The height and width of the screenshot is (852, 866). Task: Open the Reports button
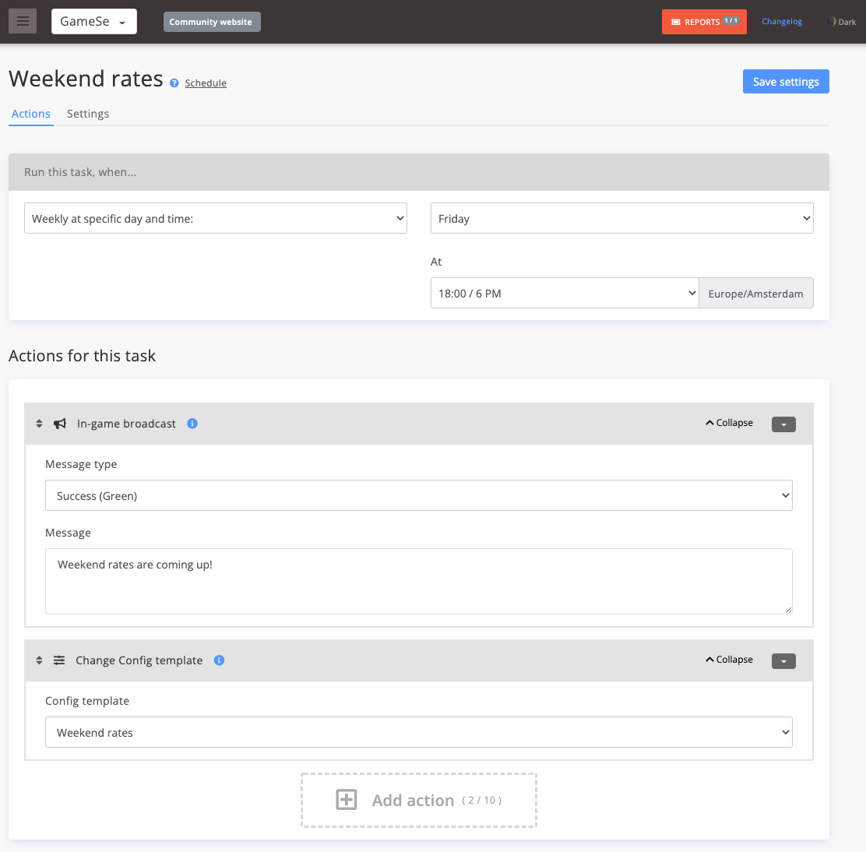coord(704,22)
